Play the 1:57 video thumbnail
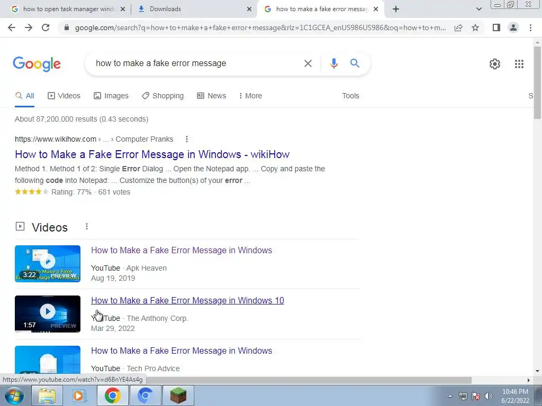Viewport: 542px width, 406px height. coord(48,314)
